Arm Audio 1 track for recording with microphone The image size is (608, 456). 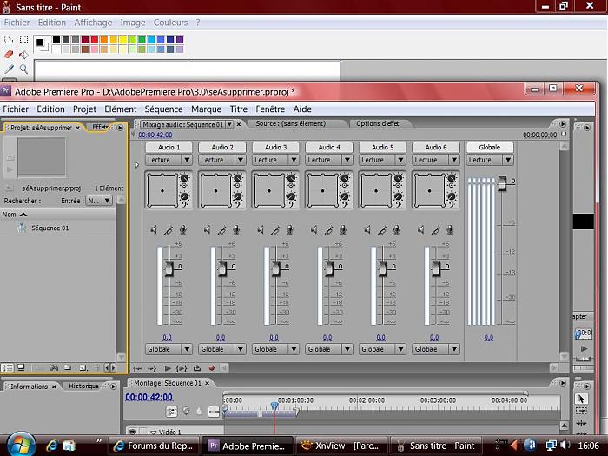(182, 230)
